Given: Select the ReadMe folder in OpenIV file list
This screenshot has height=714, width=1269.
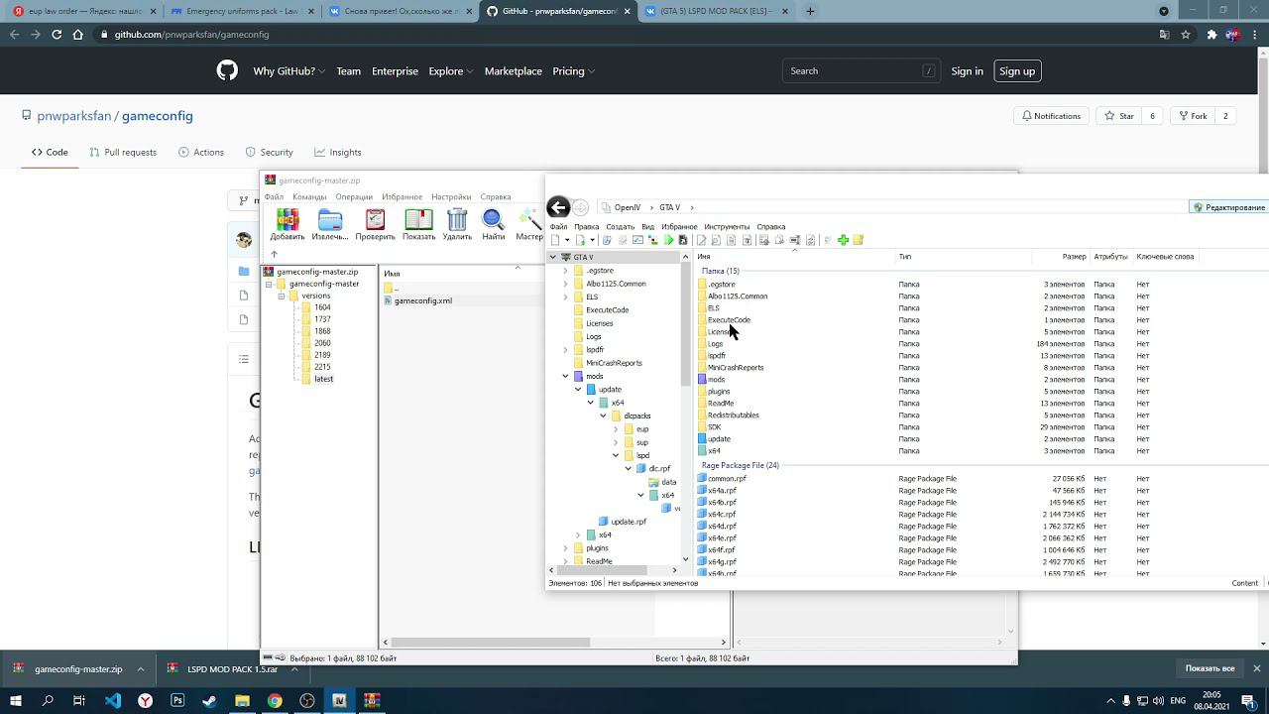Looking at the screenshot, I should click(721, 404).
